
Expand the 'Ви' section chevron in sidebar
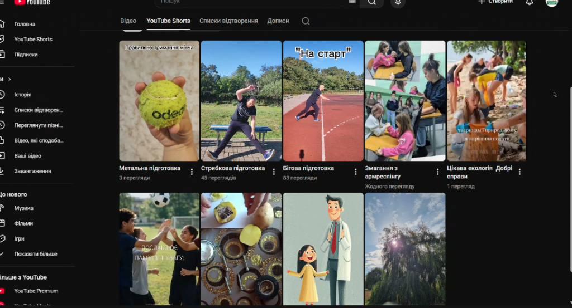pyautogui.click(x=9, y=79)
